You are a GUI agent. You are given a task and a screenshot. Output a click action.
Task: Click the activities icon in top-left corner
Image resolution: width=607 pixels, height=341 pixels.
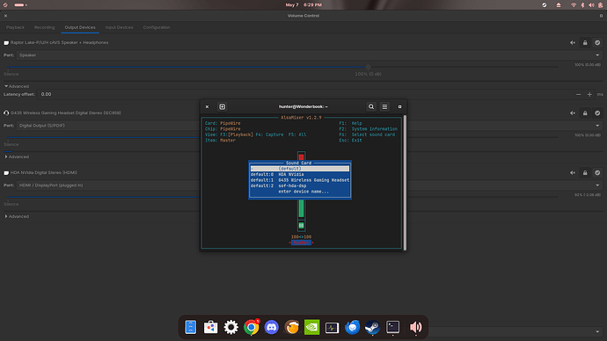pyautogui.click(x=5, y=5)
